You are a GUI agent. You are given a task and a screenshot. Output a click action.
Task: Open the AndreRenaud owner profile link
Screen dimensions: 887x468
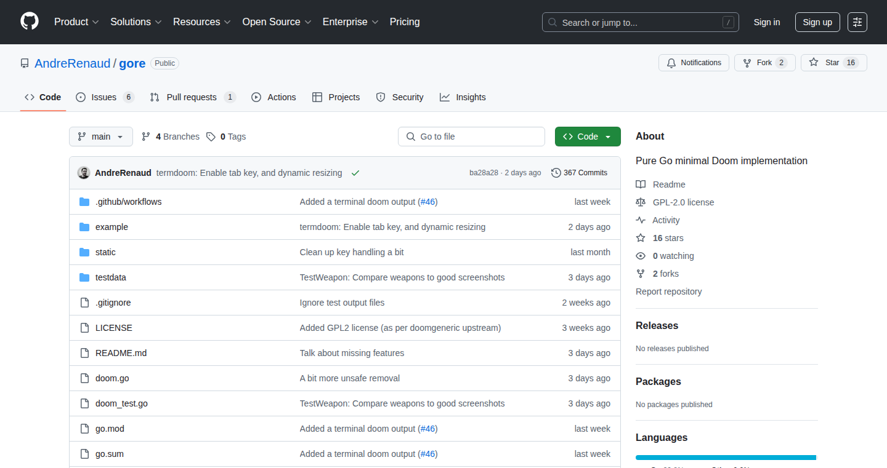[x=73, y=63]
